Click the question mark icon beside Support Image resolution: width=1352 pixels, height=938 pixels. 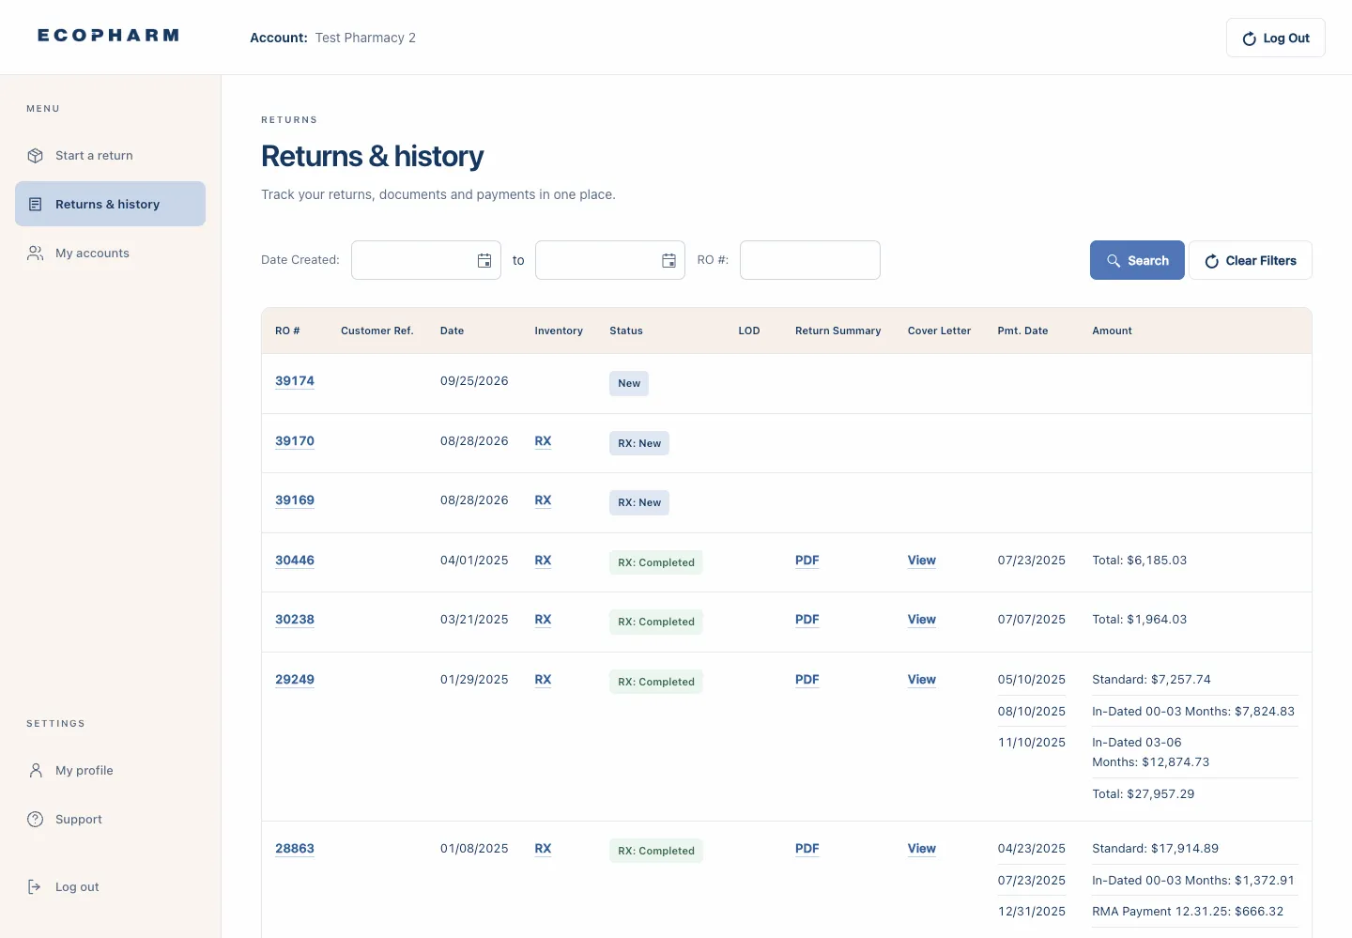pyautogui.click(x=36, y=820)
